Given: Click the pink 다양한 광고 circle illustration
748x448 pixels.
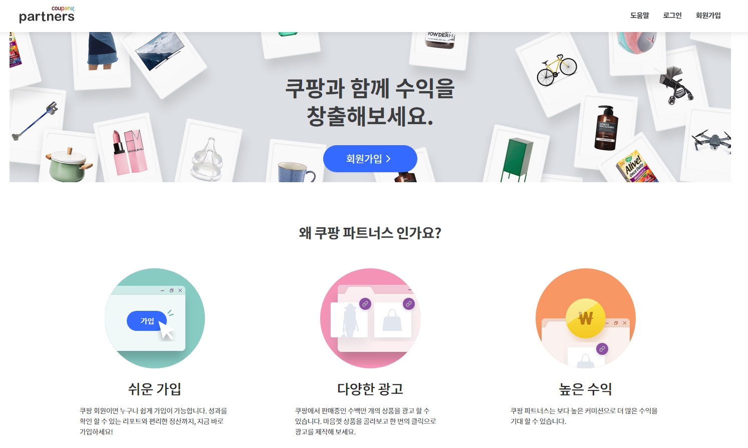Looking at the screenshot, I should click(370, 318).
